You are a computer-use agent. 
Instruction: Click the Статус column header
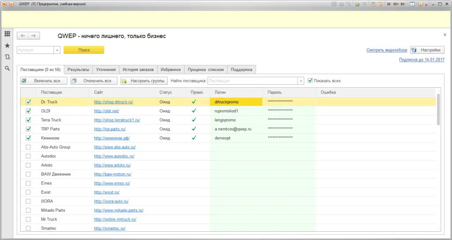(x=170, y=92)
